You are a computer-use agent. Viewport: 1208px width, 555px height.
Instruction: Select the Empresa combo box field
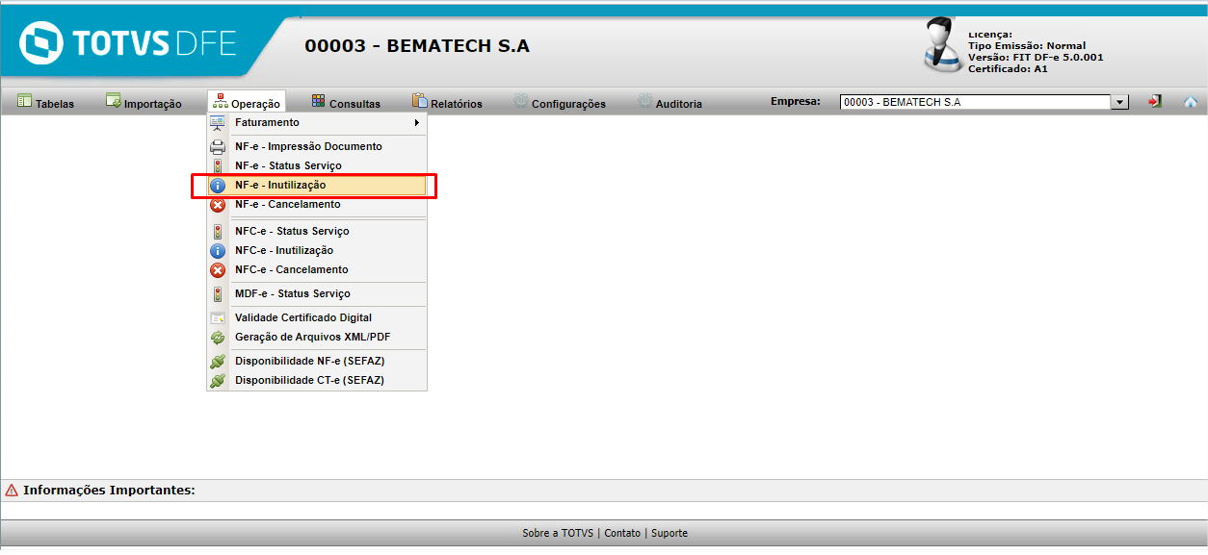(x=984, y=102)
